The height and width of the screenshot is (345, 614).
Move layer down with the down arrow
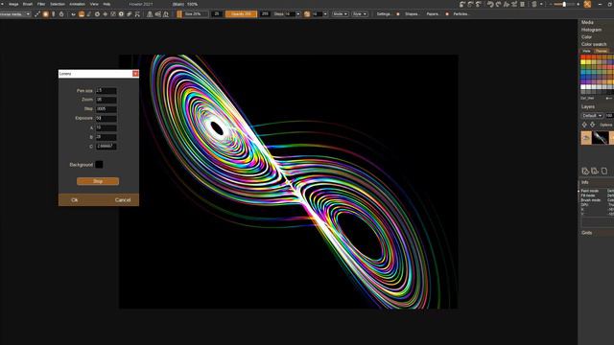(593, 125)
